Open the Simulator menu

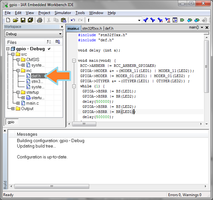click(63, 13)
